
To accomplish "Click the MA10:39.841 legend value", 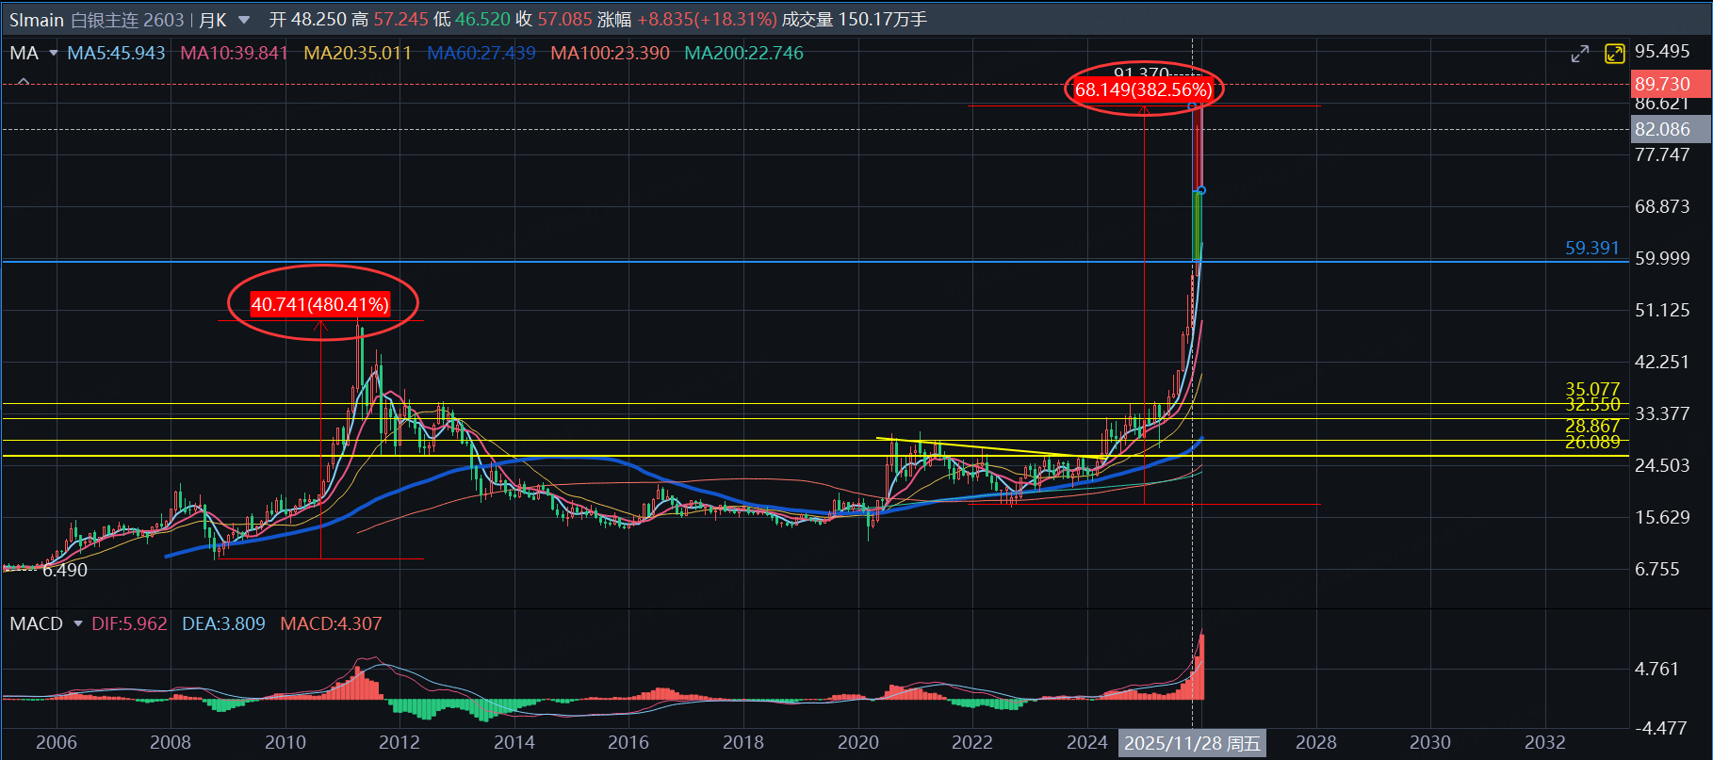I will pyautogui.click(x=235, y=53).
